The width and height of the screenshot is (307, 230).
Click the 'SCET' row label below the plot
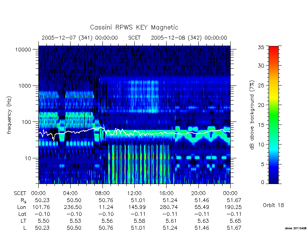pos(20,193)
